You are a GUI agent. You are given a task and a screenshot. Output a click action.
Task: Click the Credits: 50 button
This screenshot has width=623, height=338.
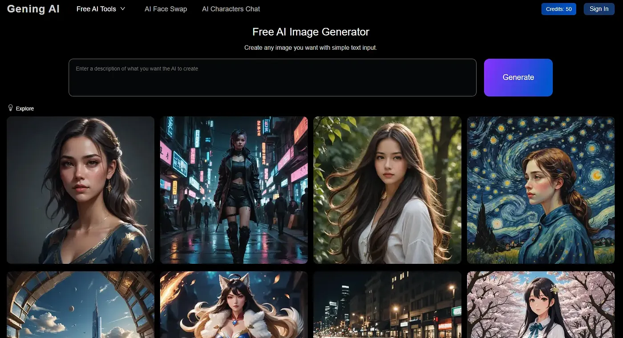pyautogui.click(x=558, y=9)
